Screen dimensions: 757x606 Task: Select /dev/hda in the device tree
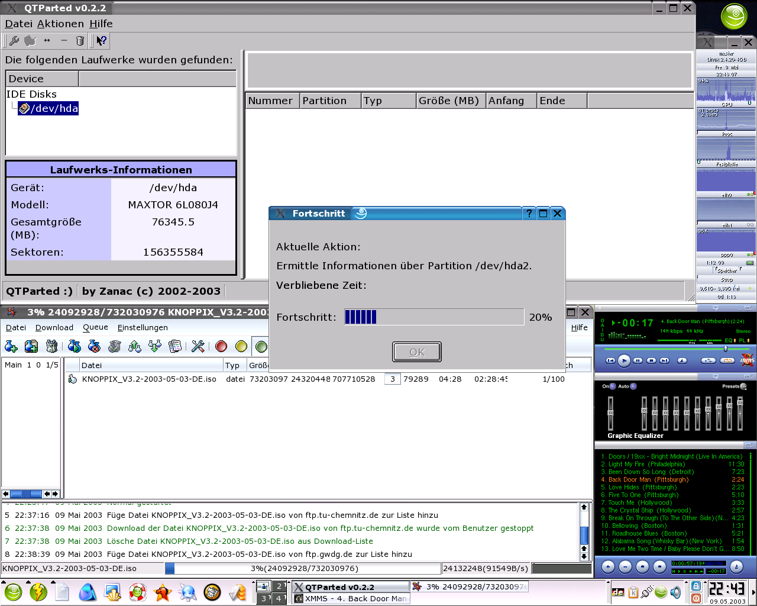[55, 108]
